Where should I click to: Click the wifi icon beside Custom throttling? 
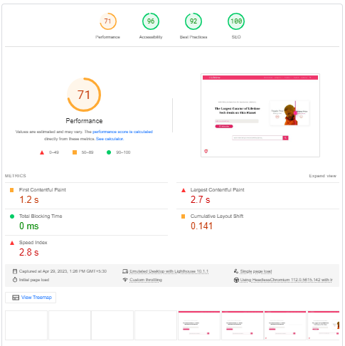(x=125, y=280)
